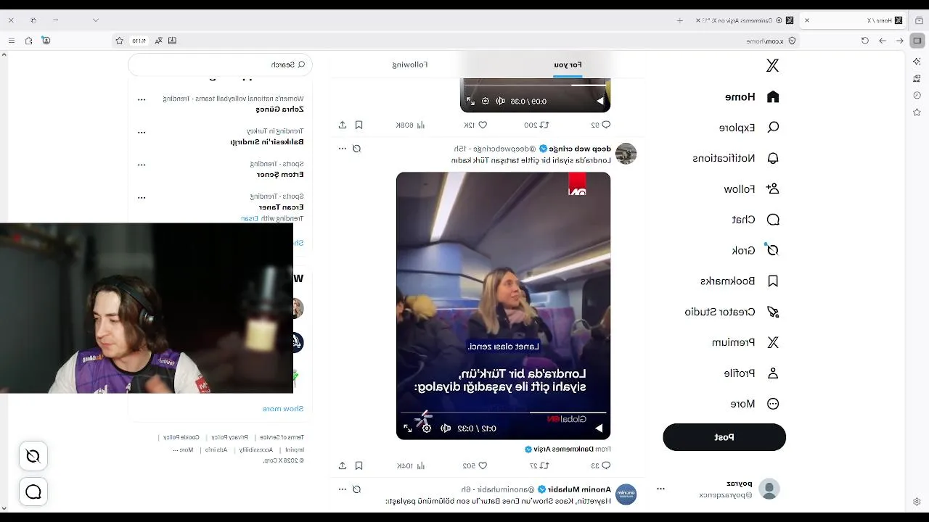
Task: Bookmark this page with the star icon
Action: (x=119, y=41)
